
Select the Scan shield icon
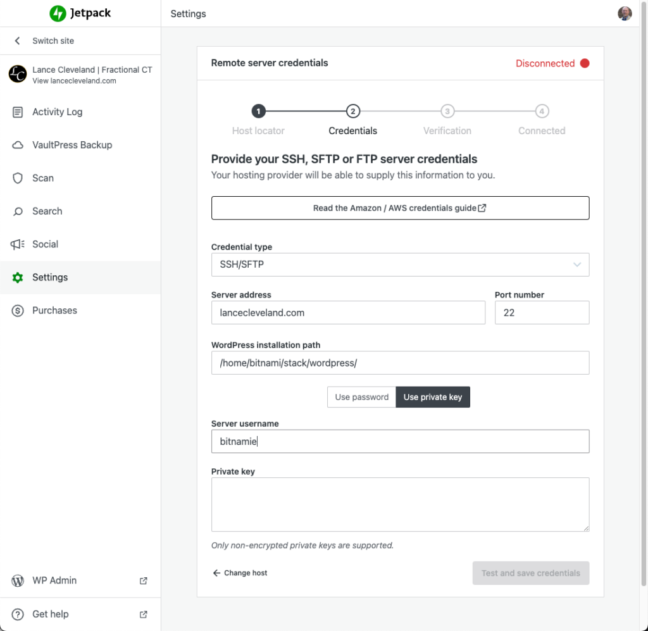pos(18,178)
